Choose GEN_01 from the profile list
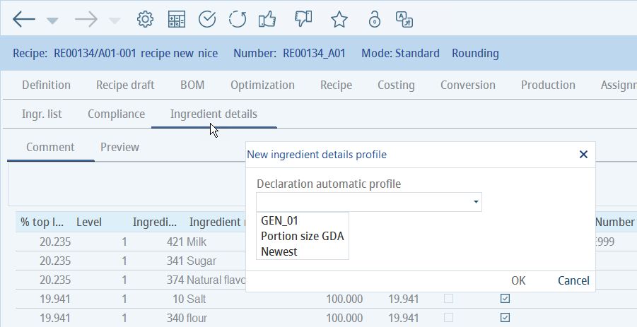The width and height of the screenshot is (637, 327). click(279, 220)
